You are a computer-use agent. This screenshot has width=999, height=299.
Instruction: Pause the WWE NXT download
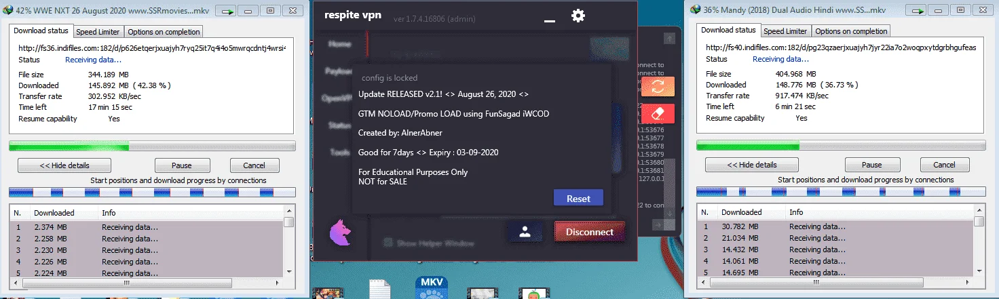pos(181,165)
